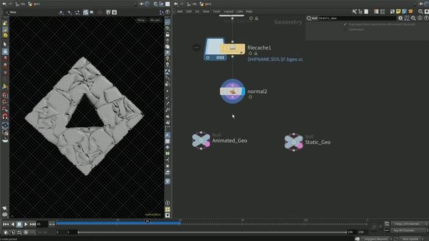The image size is (429, 241).
Task: Pin the network editor pane
Action: (421, 4)
